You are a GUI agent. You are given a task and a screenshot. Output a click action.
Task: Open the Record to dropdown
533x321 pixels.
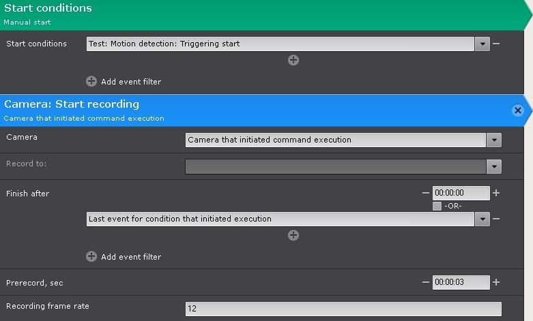pyautogui.click(x=494, y=166)
